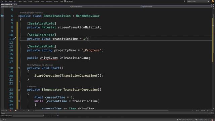Open the SceneTransition type navigation dropdown
215x121 pixels.
coord(106,7)
